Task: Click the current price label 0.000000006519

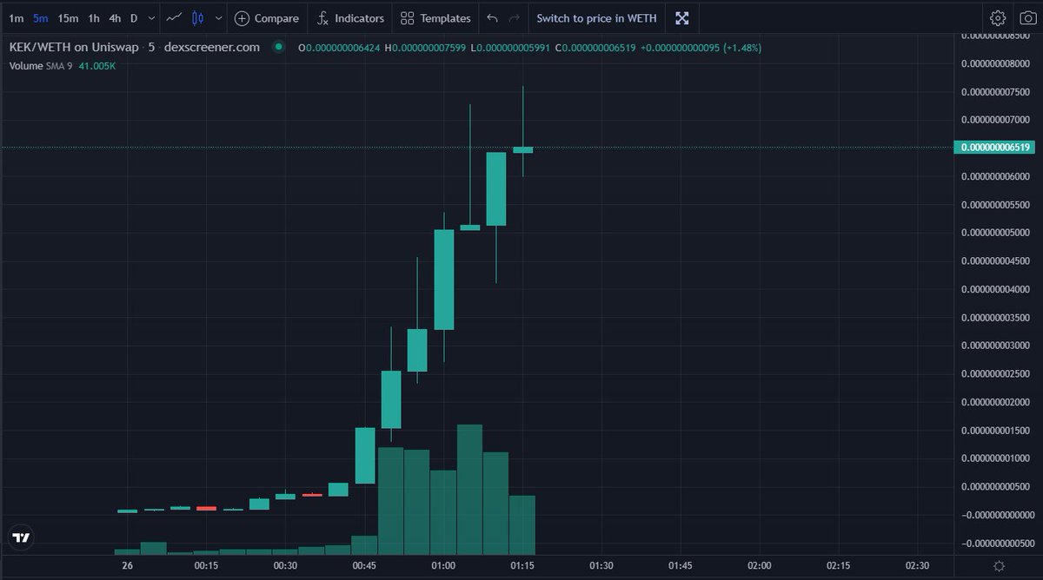Action: [x=996, y=148]
